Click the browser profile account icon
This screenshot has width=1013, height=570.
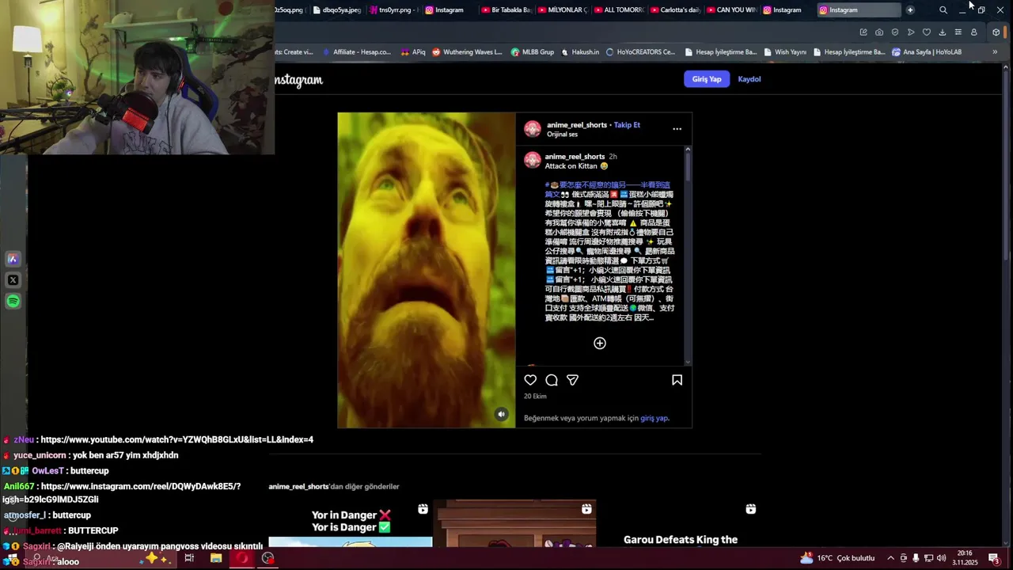tap(973, 32)
